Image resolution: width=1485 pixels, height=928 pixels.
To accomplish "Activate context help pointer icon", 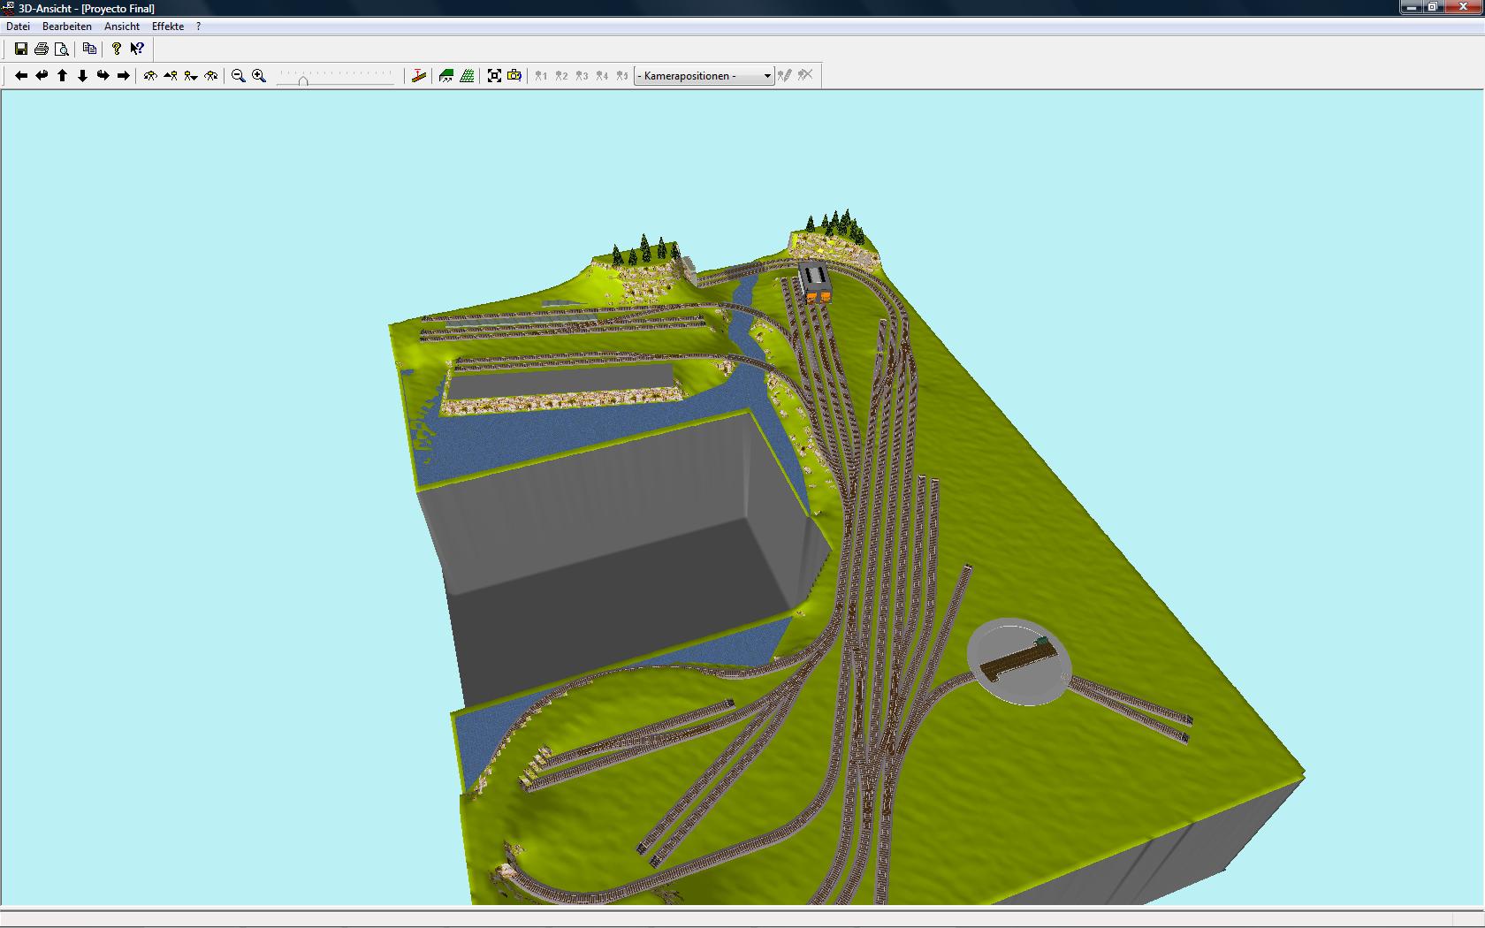I will click(x=137, y=49).
